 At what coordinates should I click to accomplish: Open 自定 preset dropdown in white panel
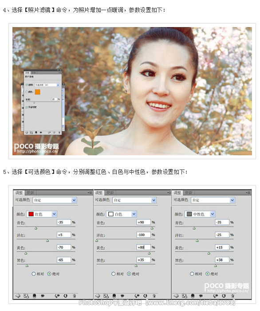tap(134, 200)
